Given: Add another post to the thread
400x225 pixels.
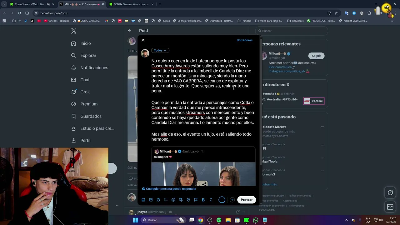Looking at the screenshot, I should pyautogui.click(x=232, y=200).
